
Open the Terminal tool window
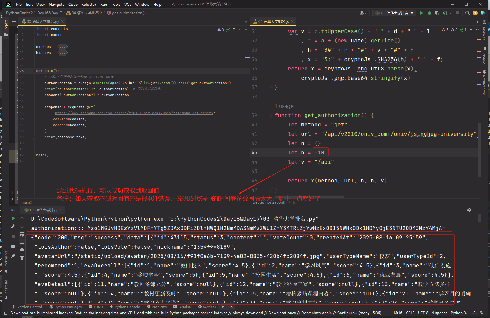click(182, 307)
